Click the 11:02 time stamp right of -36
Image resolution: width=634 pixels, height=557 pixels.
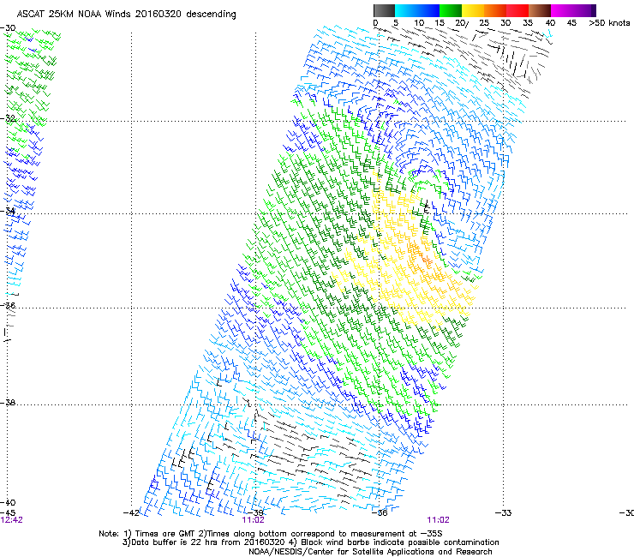pyautogui.click(x=439, y=520)
